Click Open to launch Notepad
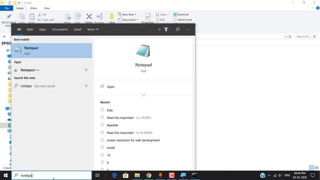320x180 pixels. [110, 86]
